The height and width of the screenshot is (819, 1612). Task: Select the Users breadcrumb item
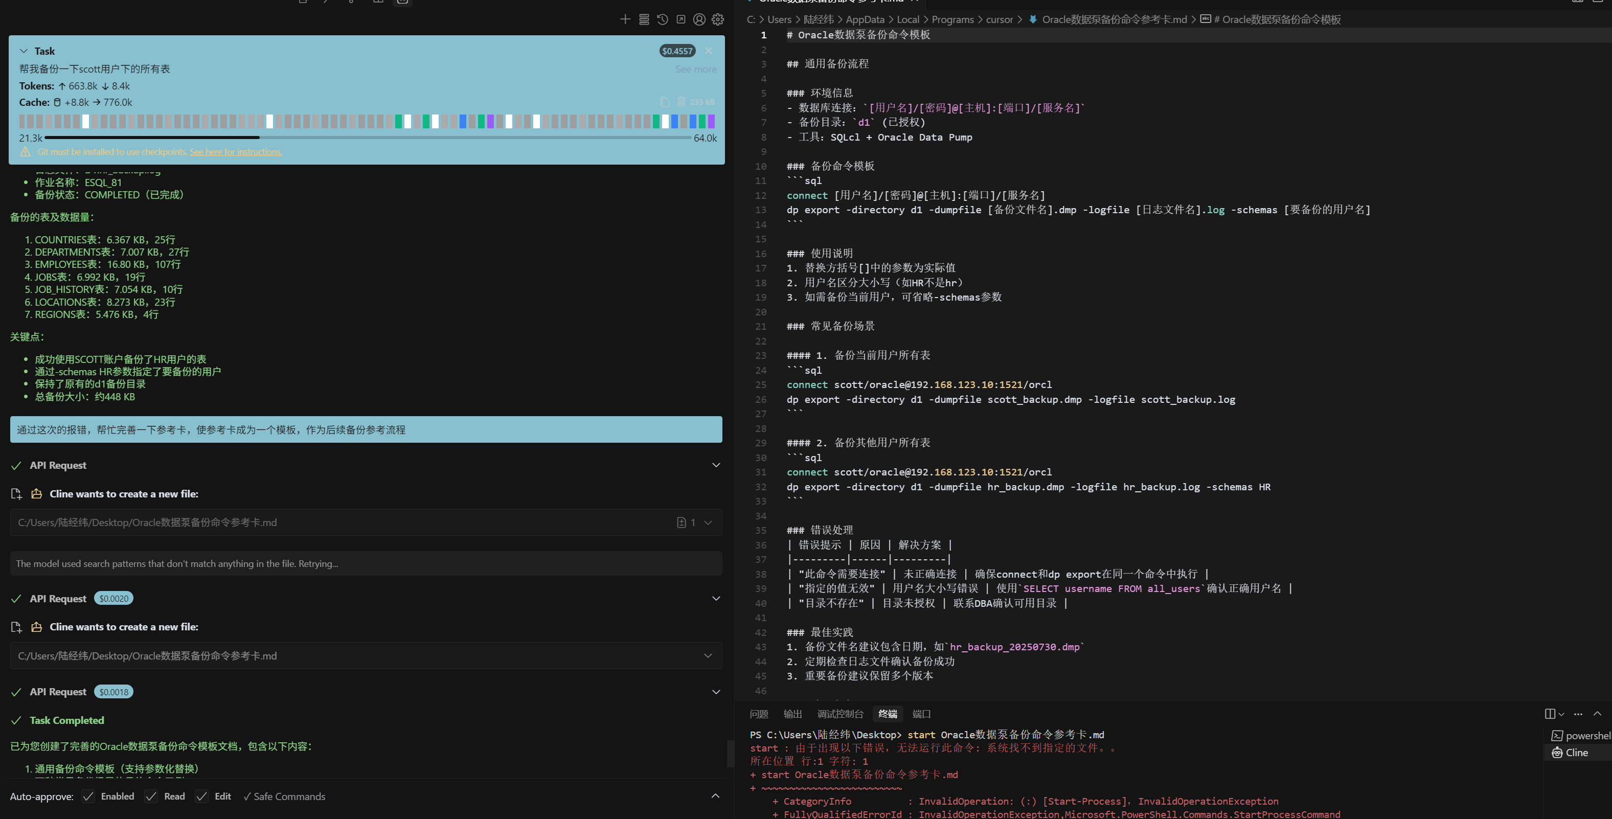(x=779, y=19)
